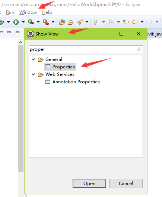This screenshot has height=197, width=162.
Task: Click the green Run button icon
Action: click(16, 22)
